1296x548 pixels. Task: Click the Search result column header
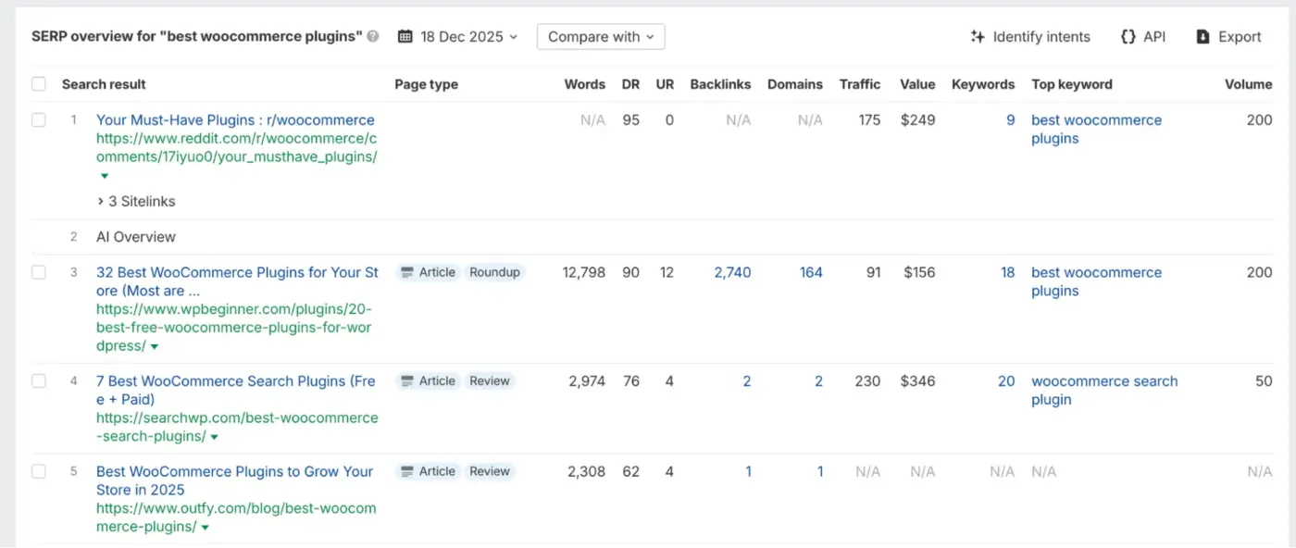click(x=104, y=84)
